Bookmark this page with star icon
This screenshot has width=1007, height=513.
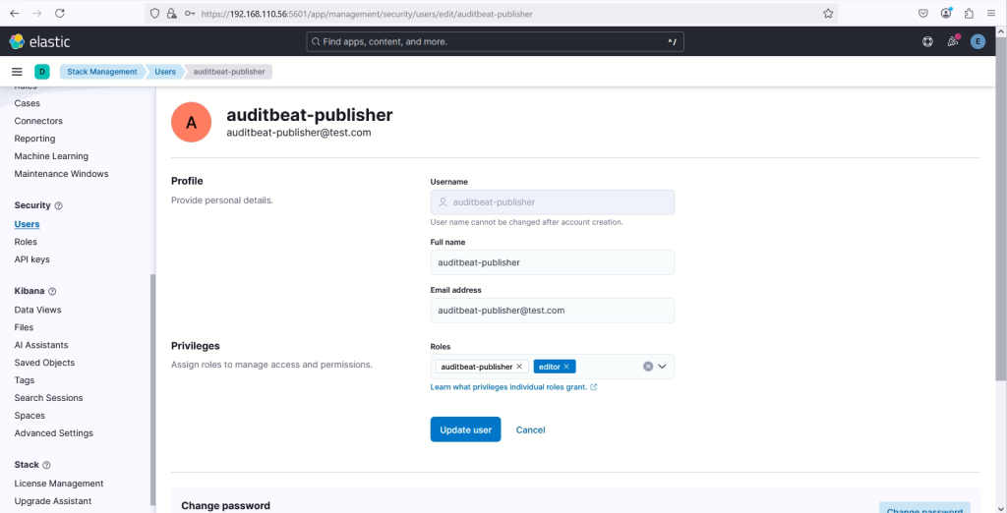828,14
